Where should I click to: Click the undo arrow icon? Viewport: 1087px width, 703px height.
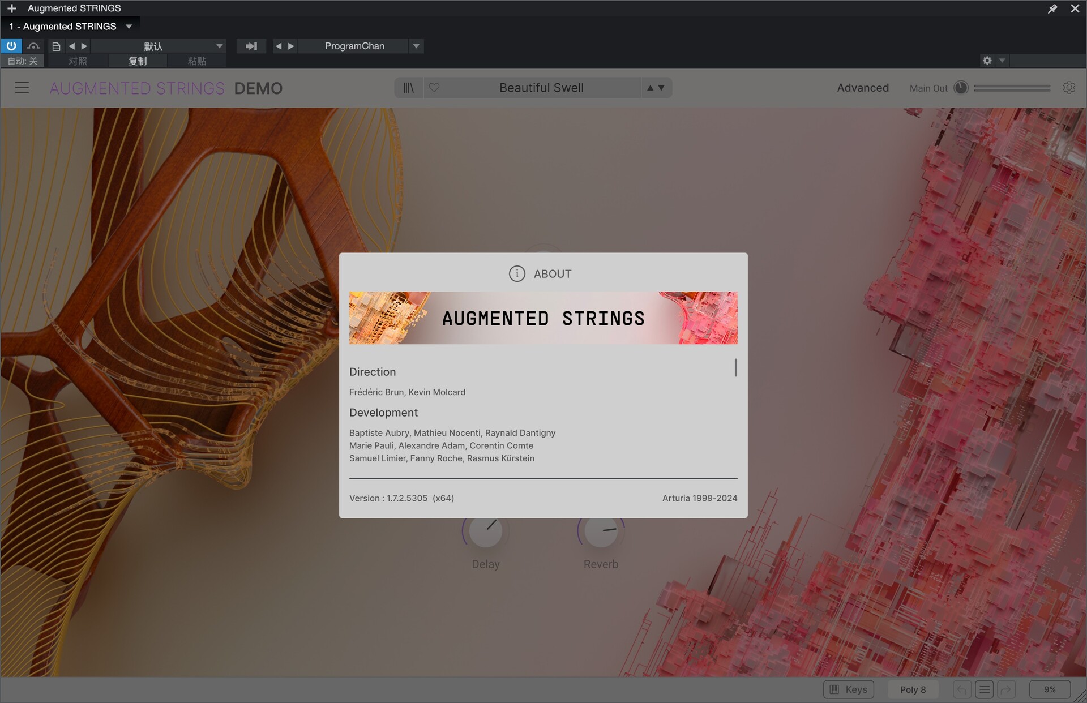pos(962,689)
